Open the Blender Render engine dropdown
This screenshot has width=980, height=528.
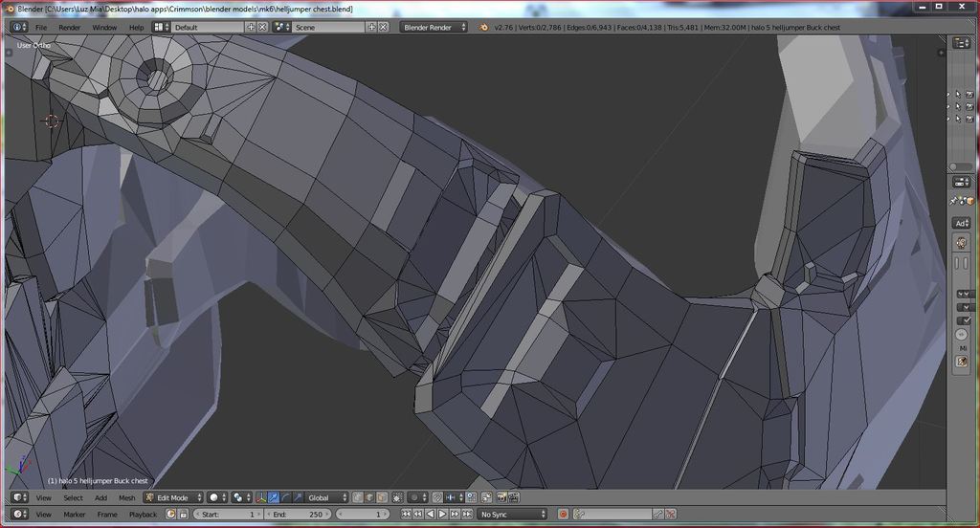pyautogui.click(x=434, y=27)
